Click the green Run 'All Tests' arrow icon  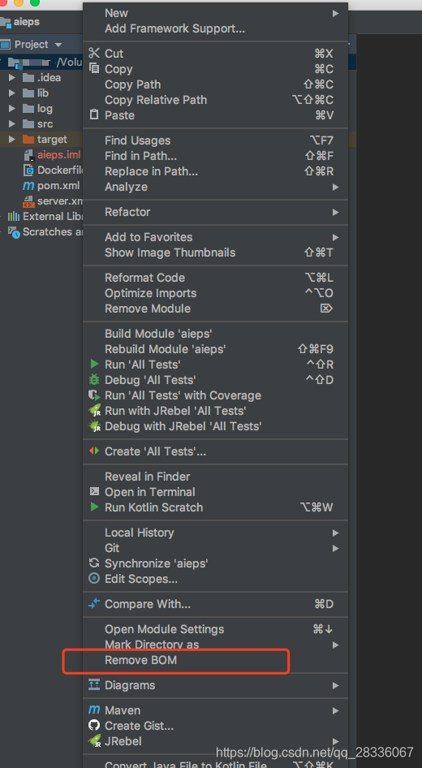[94, 364]
